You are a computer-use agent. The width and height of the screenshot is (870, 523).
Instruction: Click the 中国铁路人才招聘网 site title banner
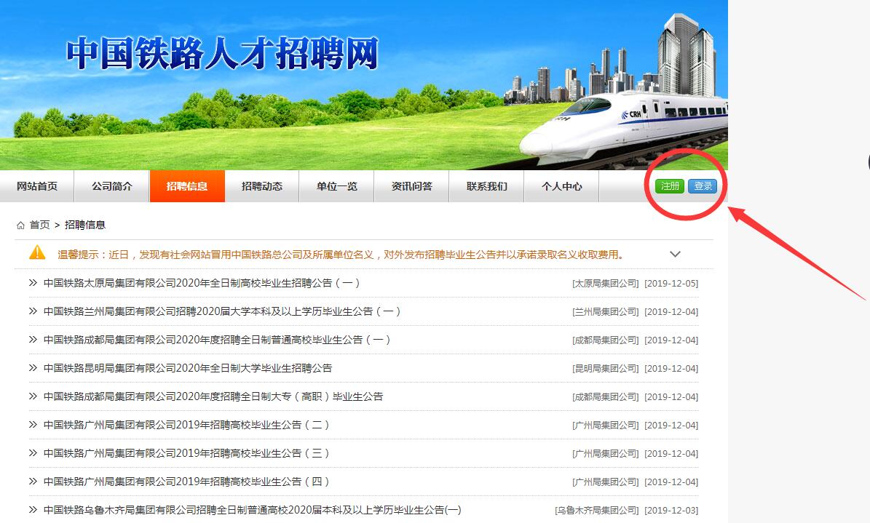coord(223,54)
